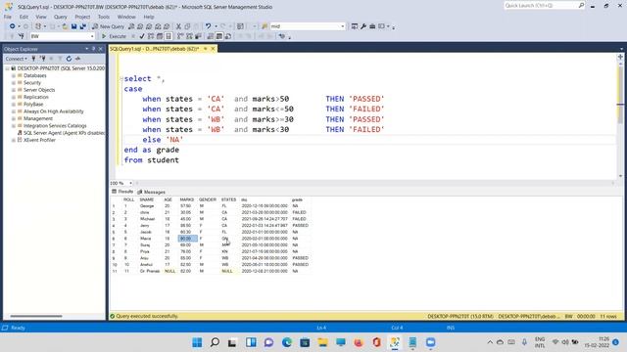
Task: Expand the Management node
Action: 14,118
